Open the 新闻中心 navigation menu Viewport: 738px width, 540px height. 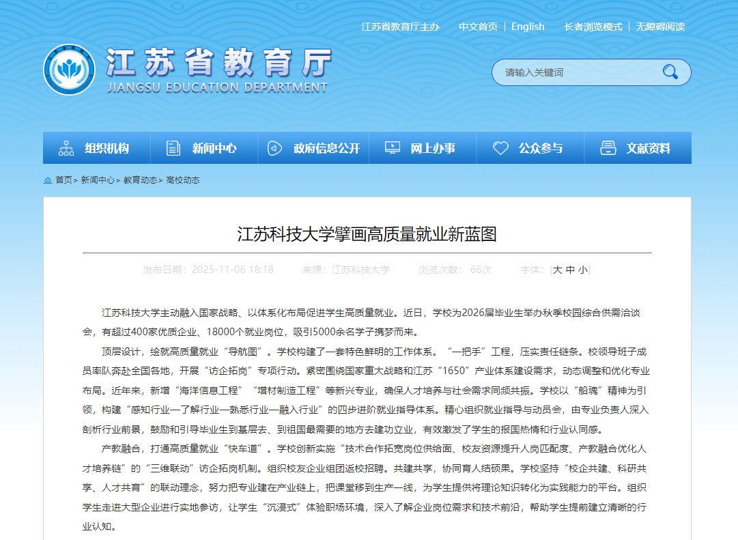coord(214,148)
